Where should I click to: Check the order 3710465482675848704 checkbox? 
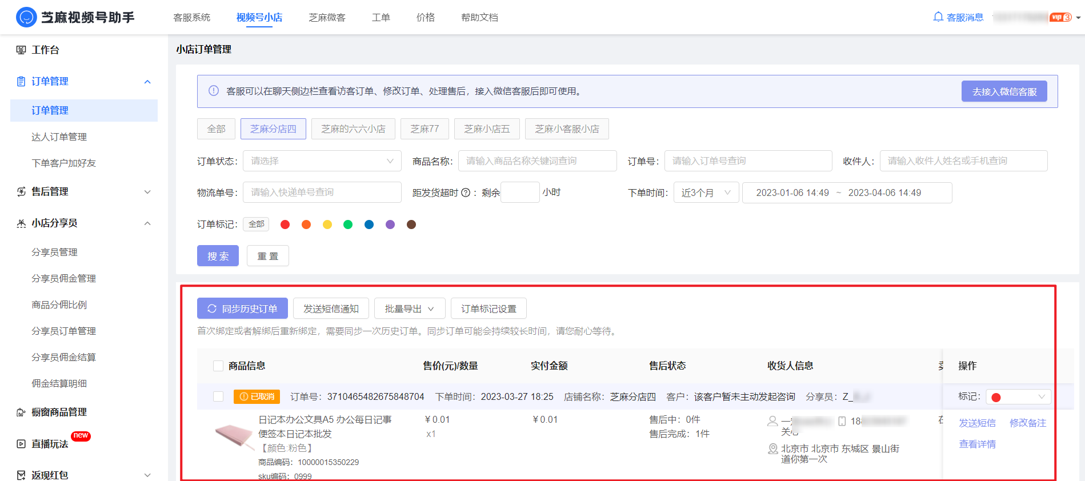click(218, 396)
